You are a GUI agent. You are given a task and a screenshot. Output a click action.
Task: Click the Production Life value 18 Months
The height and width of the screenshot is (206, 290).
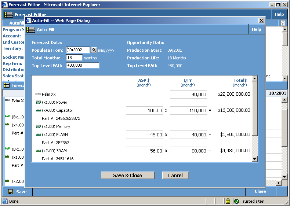177,58
